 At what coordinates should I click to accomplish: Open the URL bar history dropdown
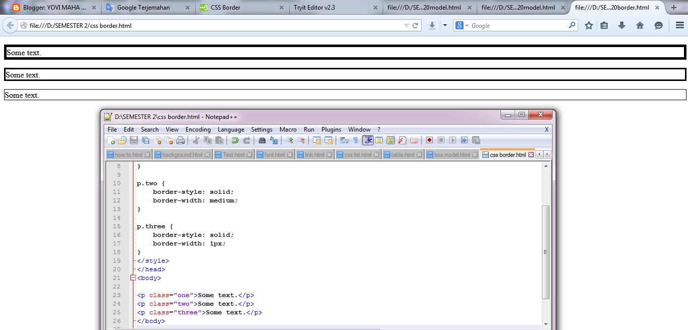(x=406, y=25)
